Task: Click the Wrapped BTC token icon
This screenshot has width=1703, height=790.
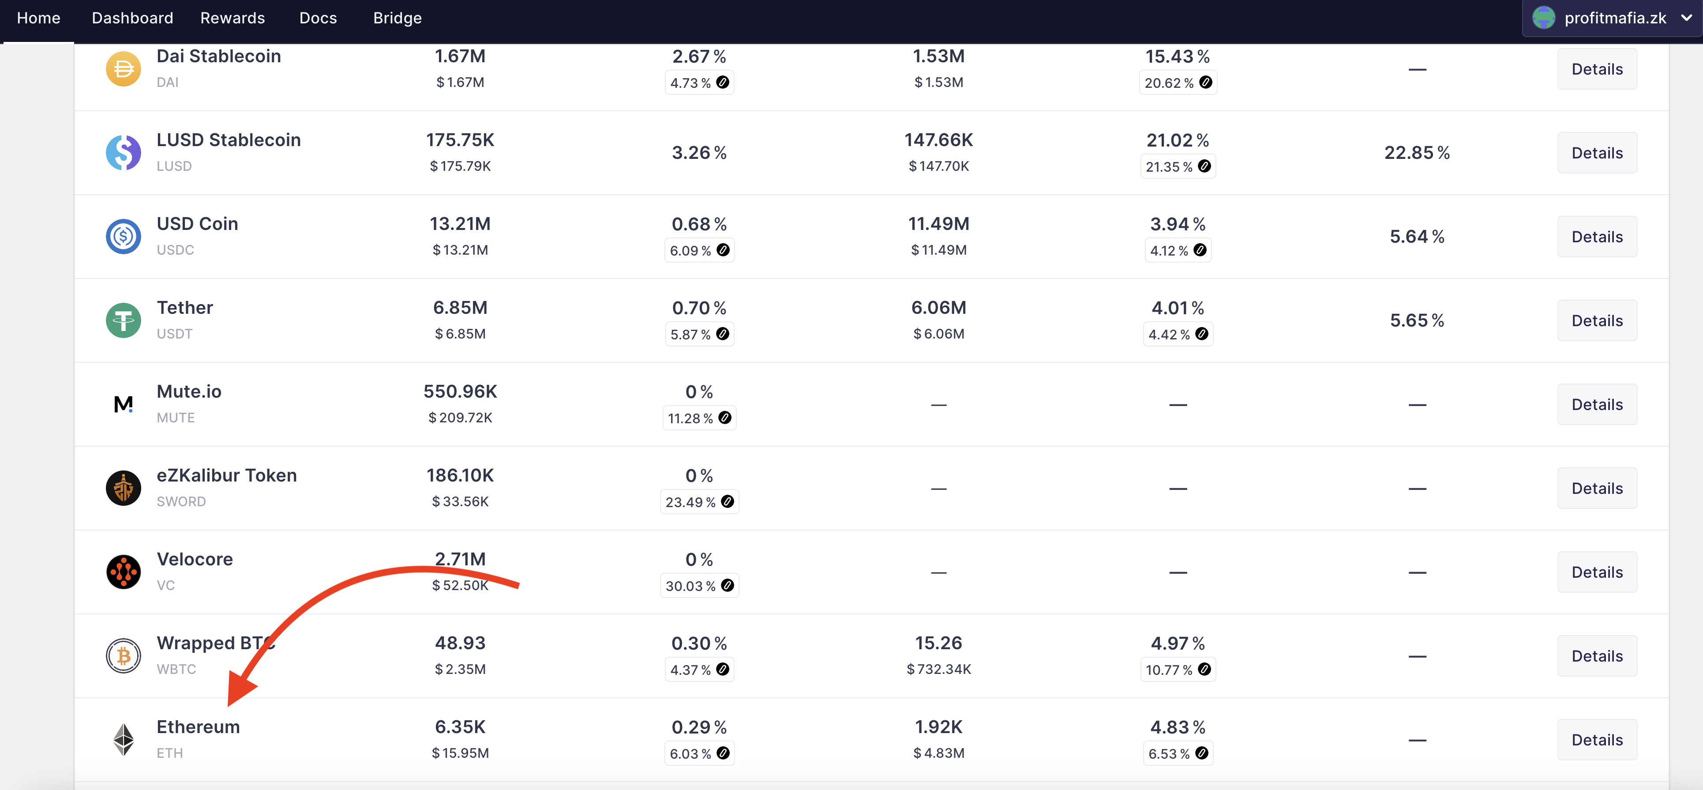Action: [123, 656]
